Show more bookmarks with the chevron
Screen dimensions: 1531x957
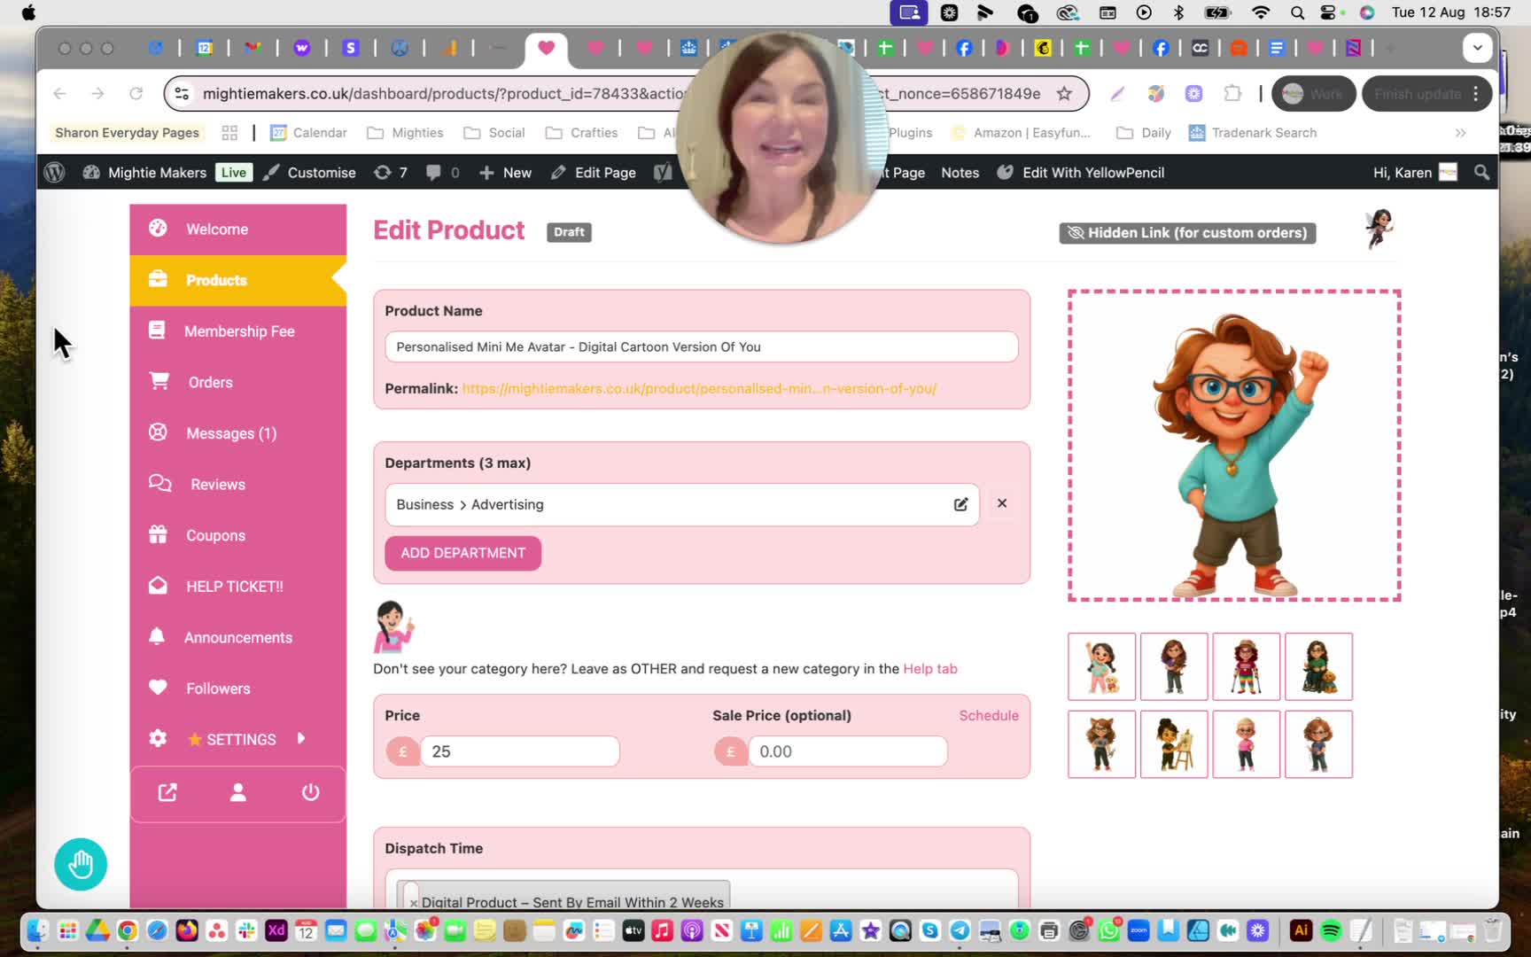1460,133
